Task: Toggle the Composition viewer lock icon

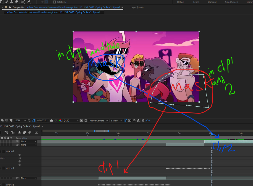Action: click(10, 7)
